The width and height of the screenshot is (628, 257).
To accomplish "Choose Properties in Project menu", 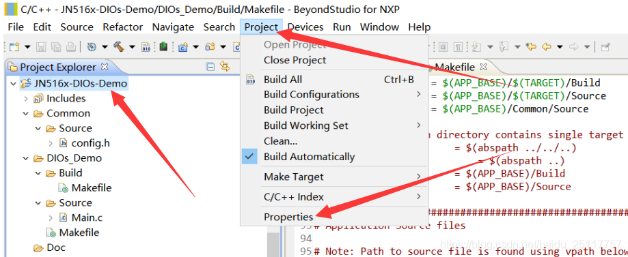I will point(334,217).
